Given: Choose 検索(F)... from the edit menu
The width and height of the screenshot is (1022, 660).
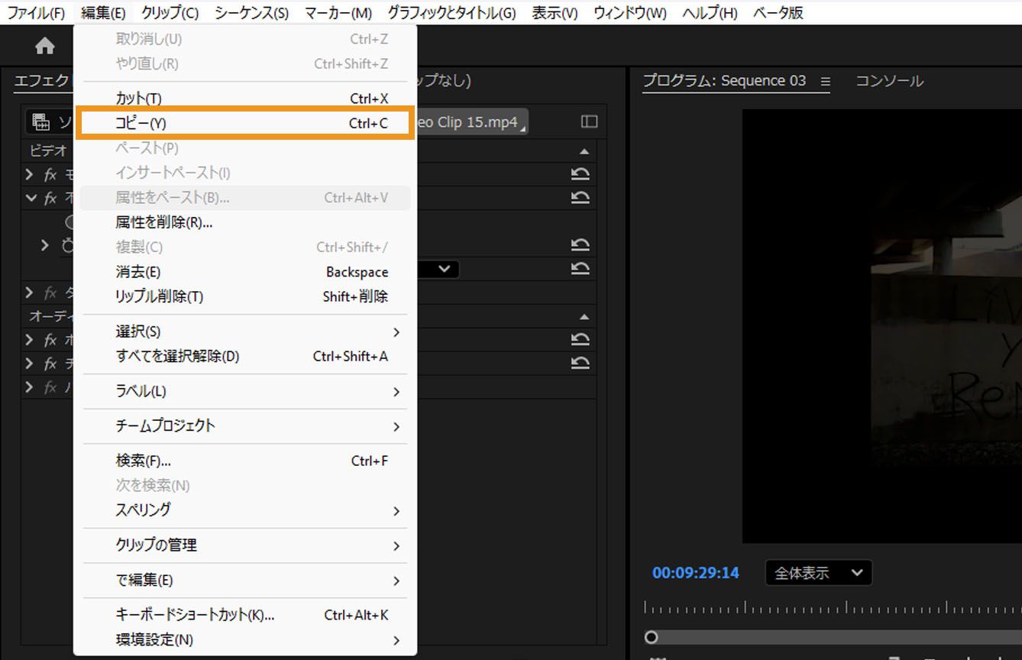Looking at the screenshot, I should point(245,461).
